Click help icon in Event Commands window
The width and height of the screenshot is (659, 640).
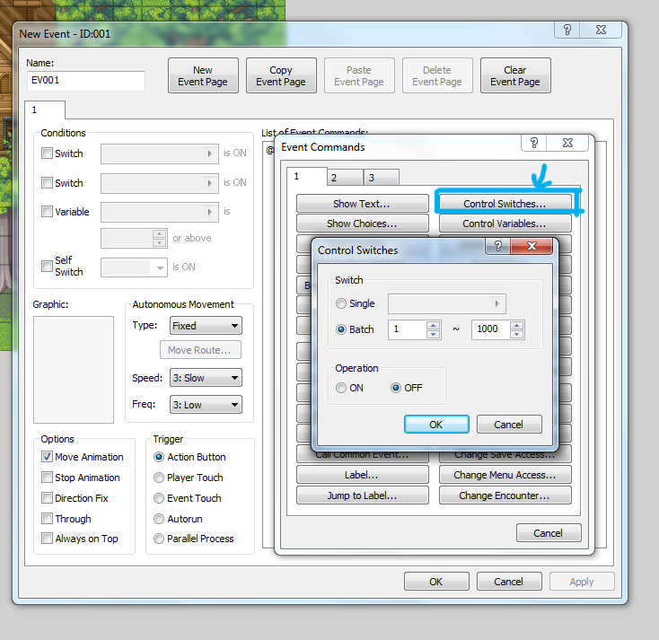[x=534, y=144]
